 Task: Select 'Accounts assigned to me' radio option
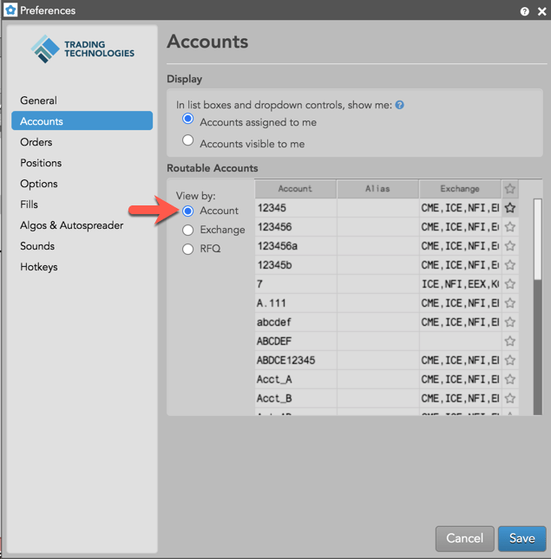[x=187, y=119]
